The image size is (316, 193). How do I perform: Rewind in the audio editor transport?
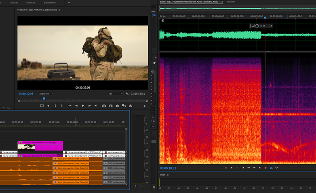249,168
